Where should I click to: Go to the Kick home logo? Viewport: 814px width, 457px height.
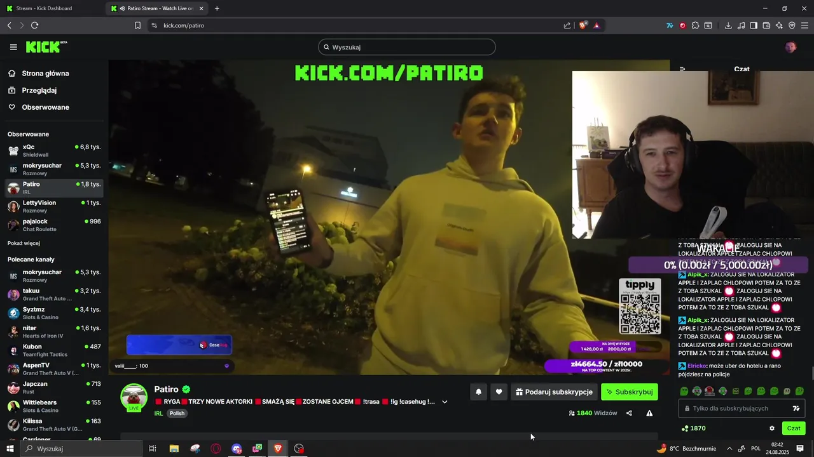click(x=46, y=47)
